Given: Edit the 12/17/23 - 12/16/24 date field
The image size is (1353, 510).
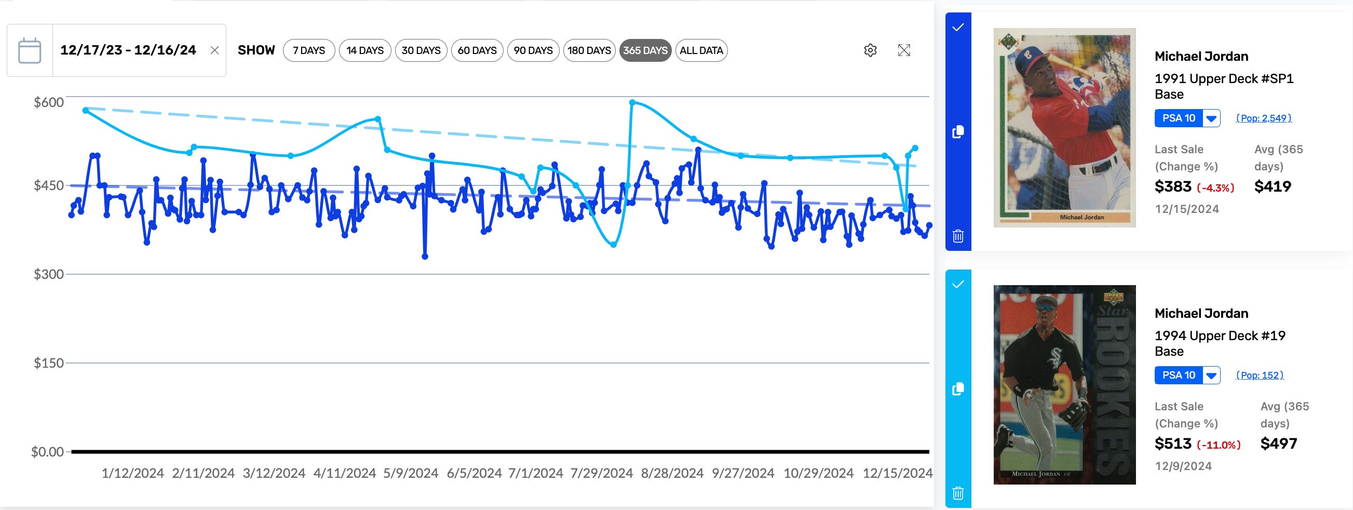Looking at the screenshot, I should pyautogui.click(x=128, y=50).
